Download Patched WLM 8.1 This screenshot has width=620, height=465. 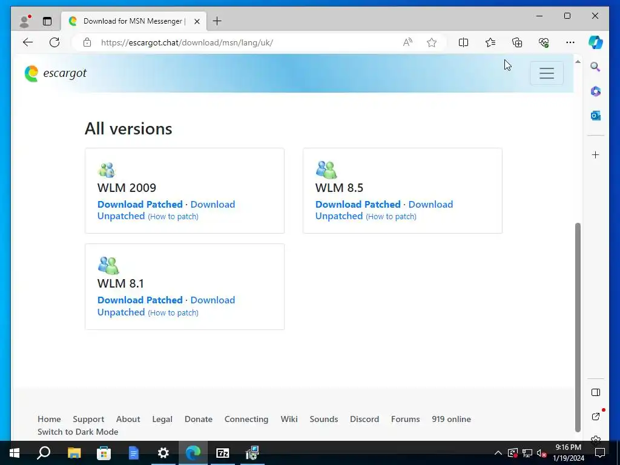(x=140, y=300)
